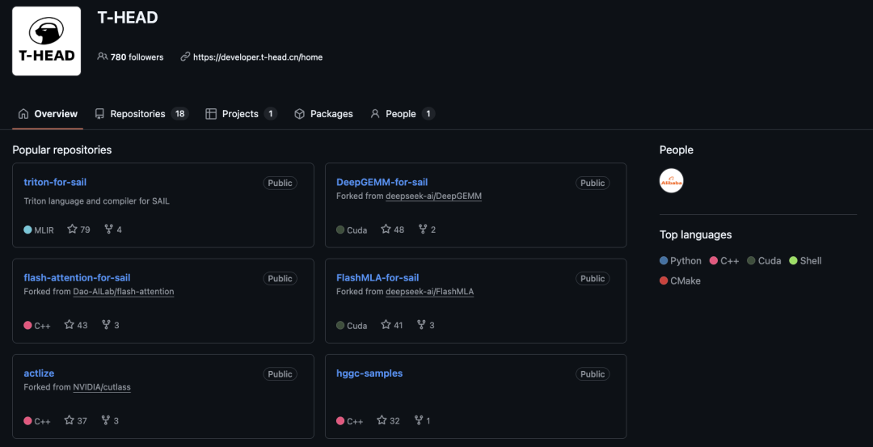Click the C++ color dot on actlize card

[x=27, y=421]
